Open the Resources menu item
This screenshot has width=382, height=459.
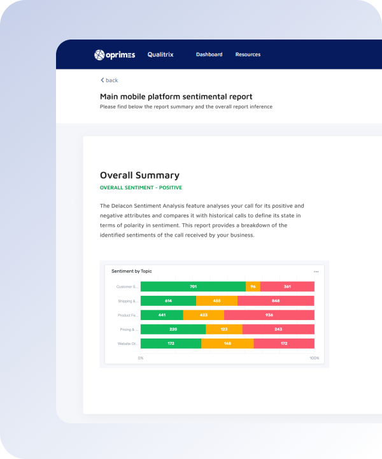pyautogui.click(x=248, y=55)
